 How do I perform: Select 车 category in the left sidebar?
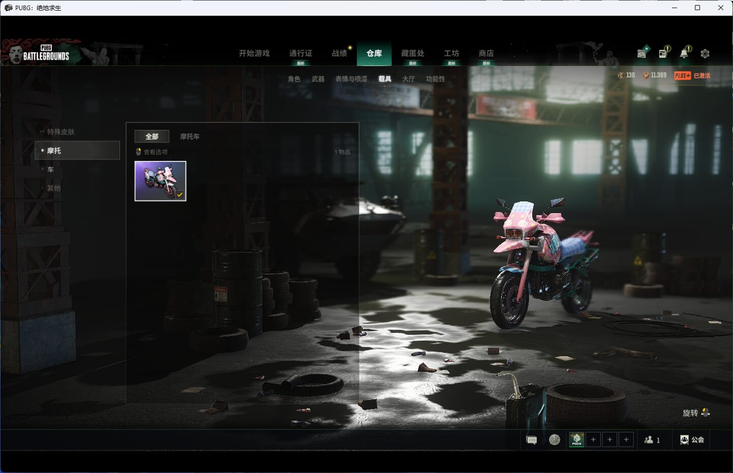(50, 170)
